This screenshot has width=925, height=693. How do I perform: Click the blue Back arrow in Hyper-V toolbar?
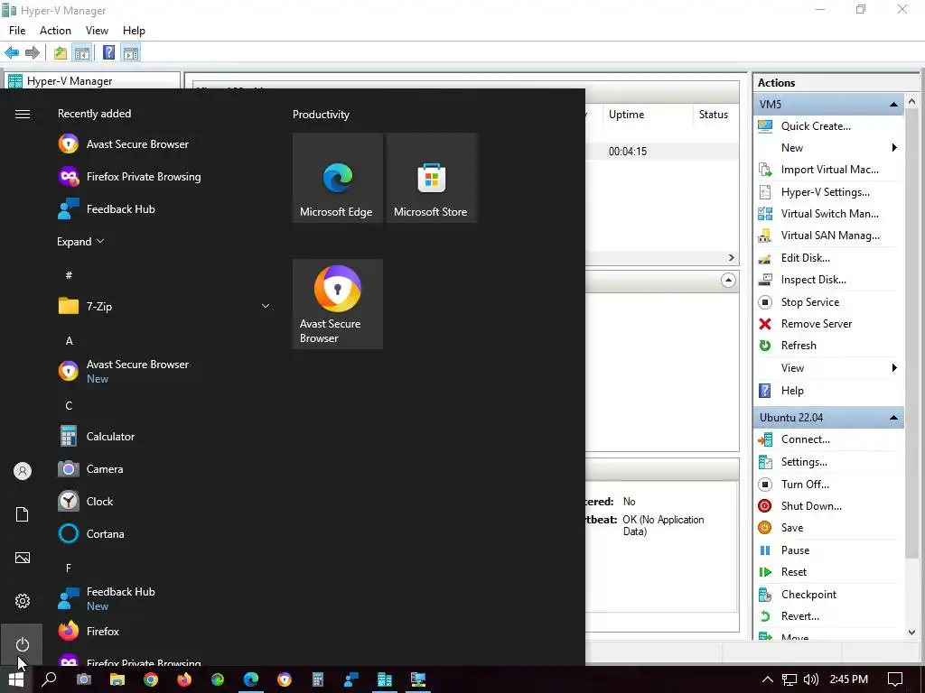(12, 53)
